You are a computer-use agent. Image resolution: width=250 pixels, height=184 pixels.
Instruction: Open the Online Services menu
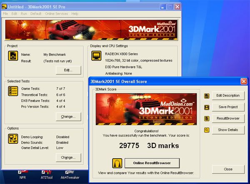coord(56,14)
